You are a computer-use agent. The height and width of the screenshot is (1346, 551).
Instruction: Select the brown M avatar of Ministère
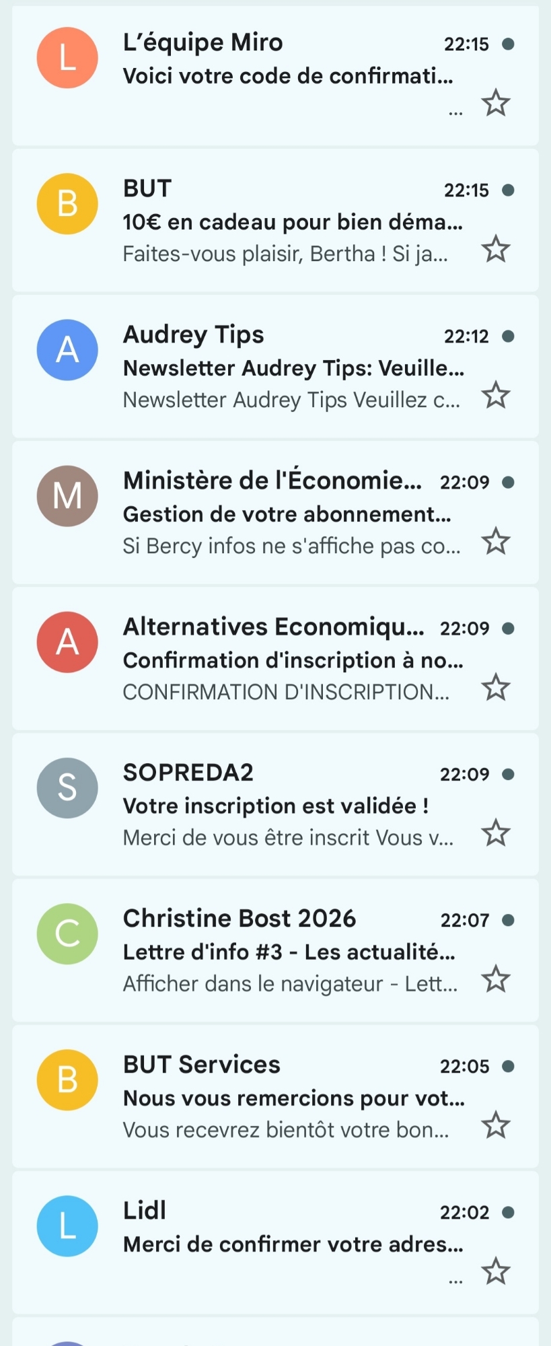coord(67,496)
